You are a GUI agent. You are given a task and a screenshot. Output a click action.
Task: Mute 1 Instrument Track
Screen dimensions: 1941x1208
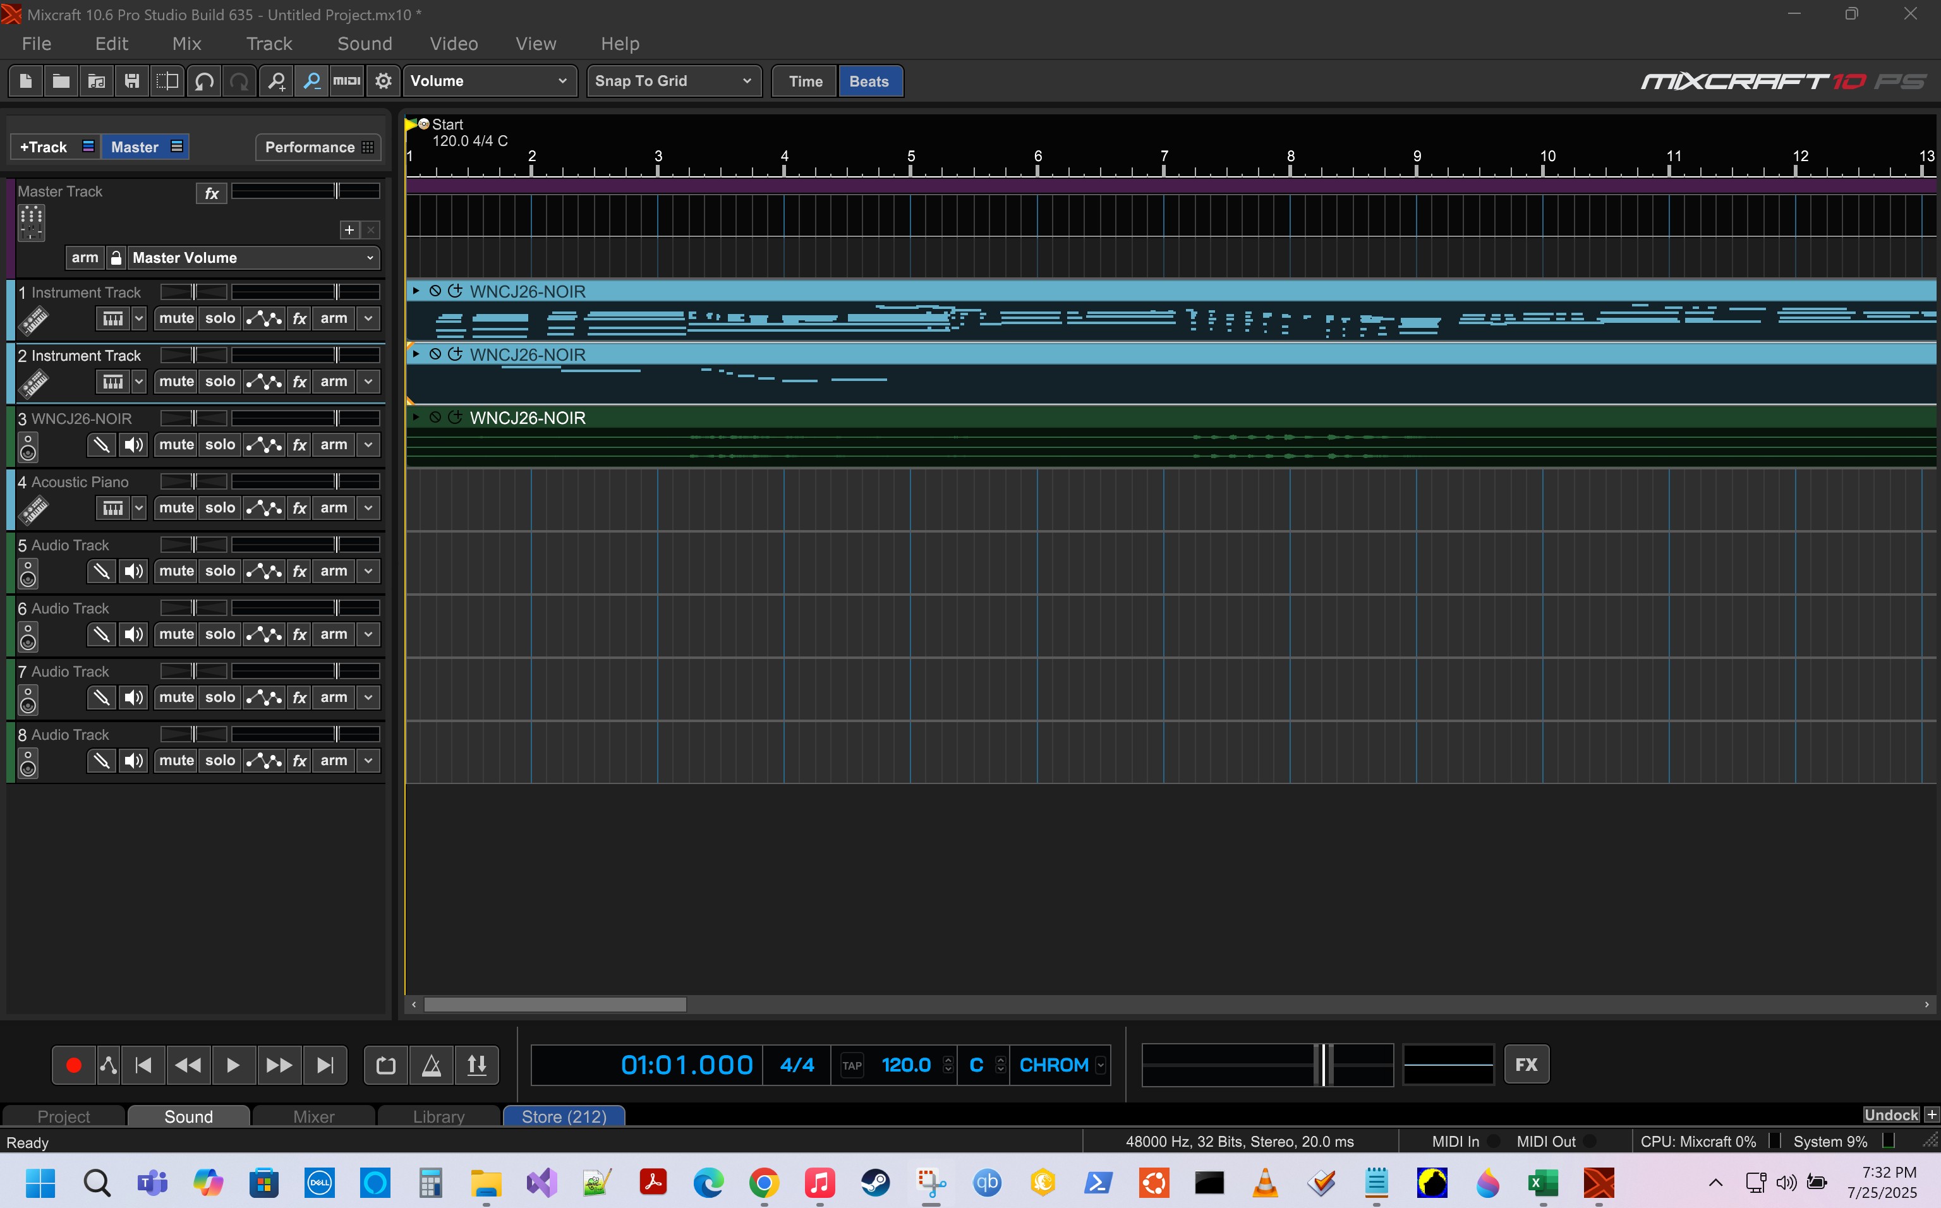tap(176, 318)
